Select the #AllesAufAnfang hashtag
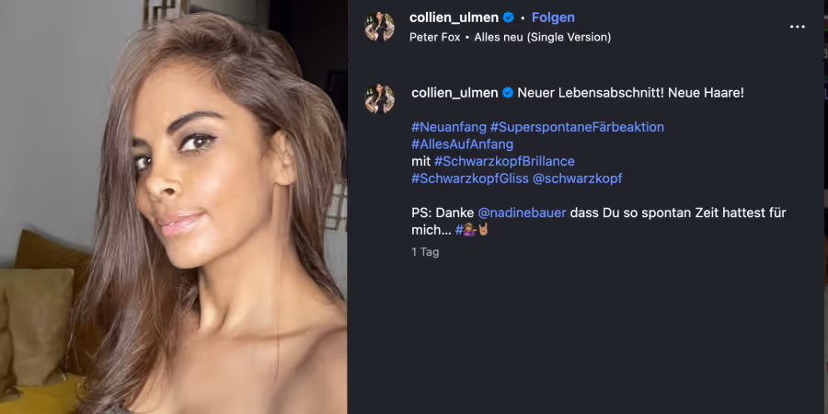The image size is (828, 414). coord(463,144)
